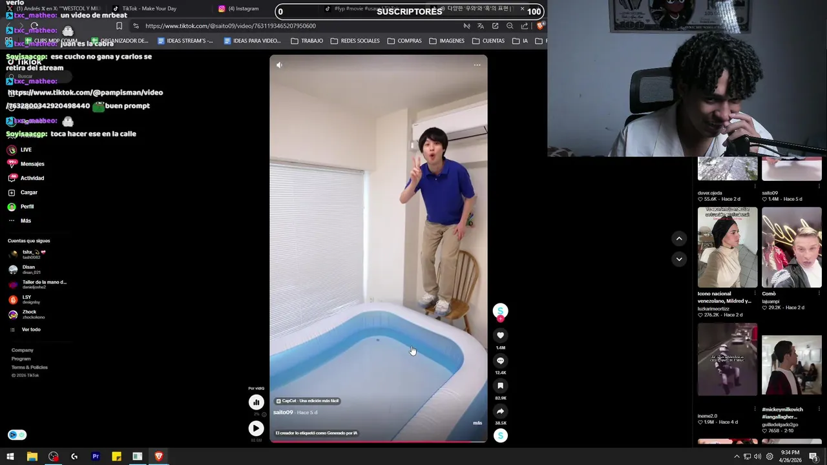This screenshot has height=465, width=827.
Task: Mute the TikTok video sound
Action: click(279, 65)
